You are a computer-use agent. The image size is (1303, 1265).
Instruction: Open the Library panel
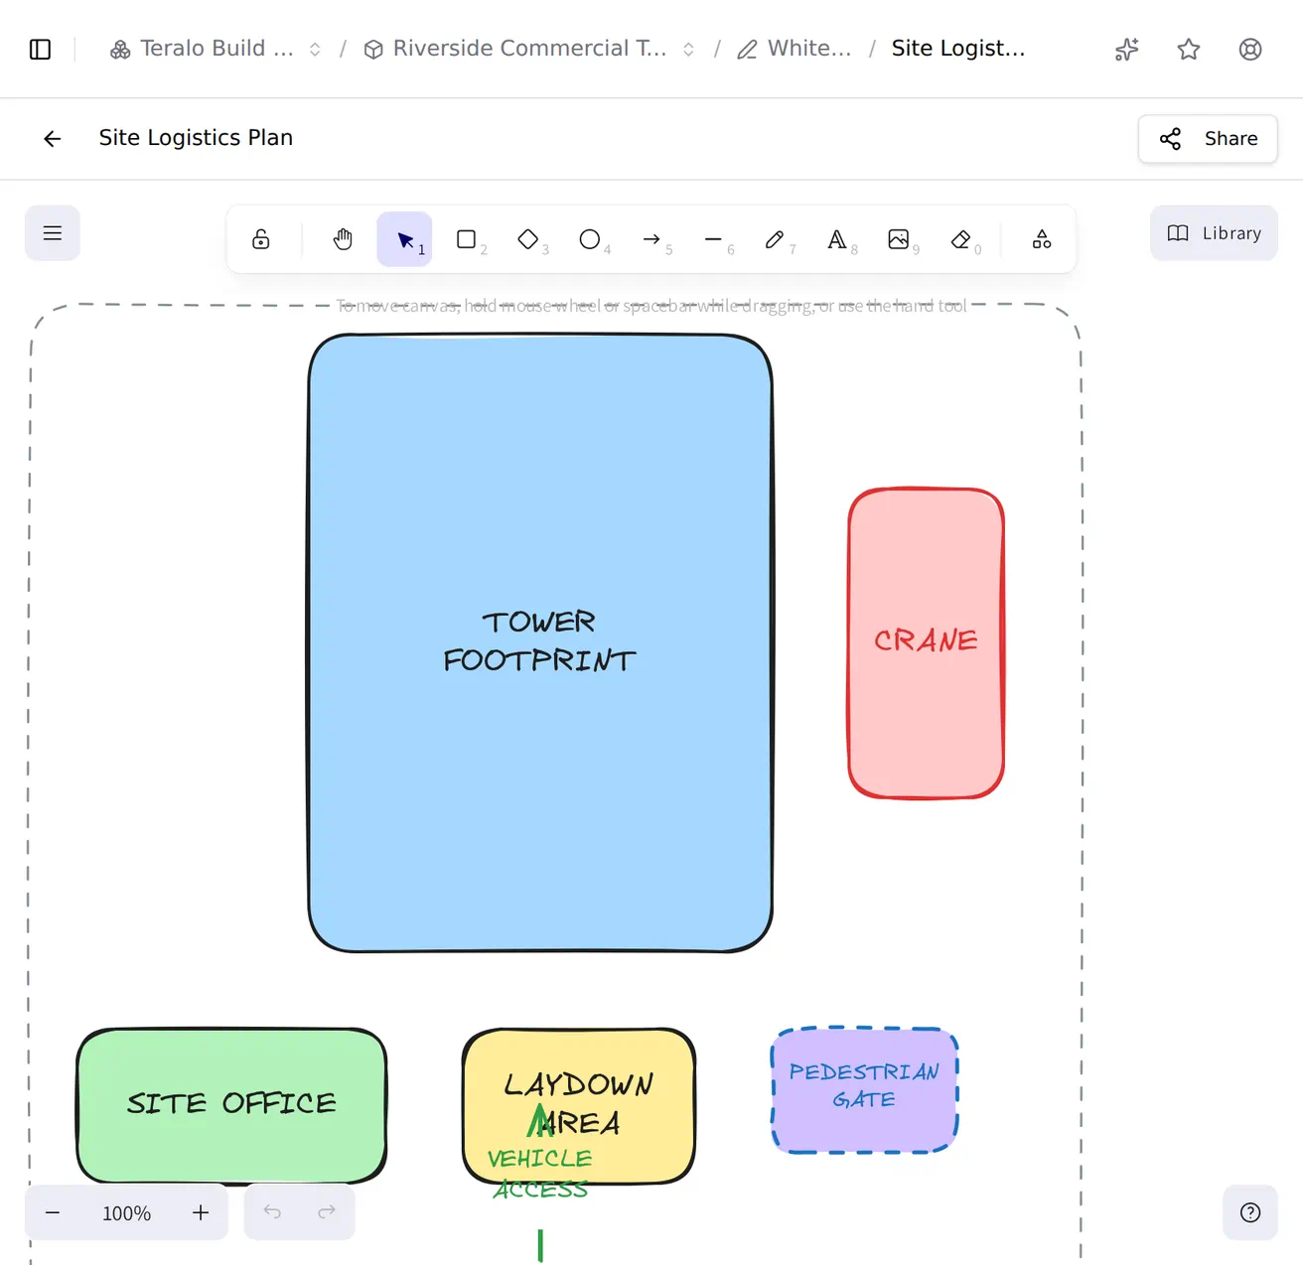[x=1214, y=233]
